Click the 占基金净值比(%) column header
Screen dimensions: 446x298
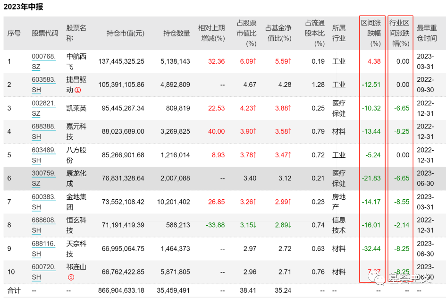pyautogui.click(x=278, y=34)
